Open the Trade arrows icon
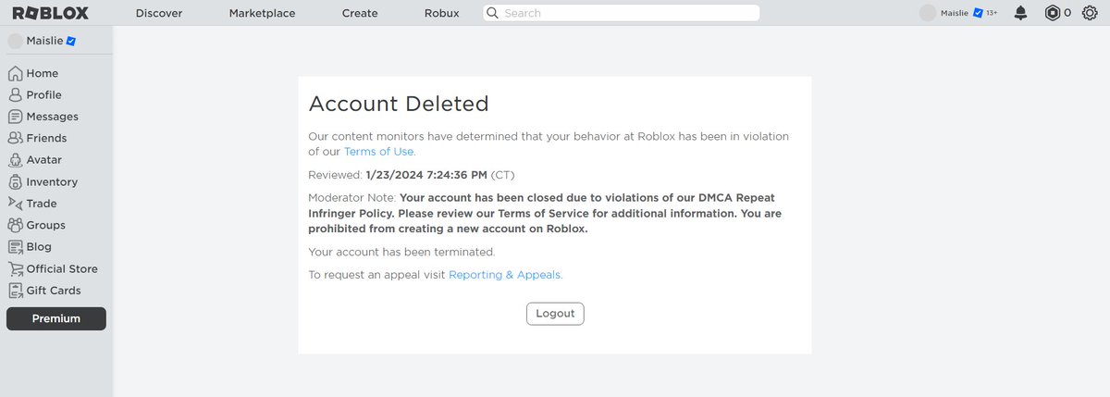Screen dimensions: 1110x397 click(x=15, y=204)
